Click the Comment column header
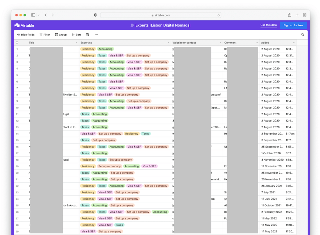The height and width of the screenshot is (235, 320). click(x=241, y=43)
